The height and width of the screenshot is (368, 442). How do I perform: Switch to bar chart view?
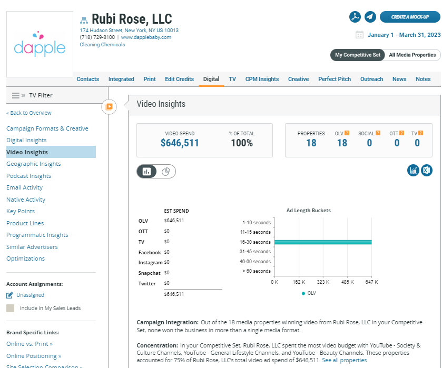[x=146, y=171]
